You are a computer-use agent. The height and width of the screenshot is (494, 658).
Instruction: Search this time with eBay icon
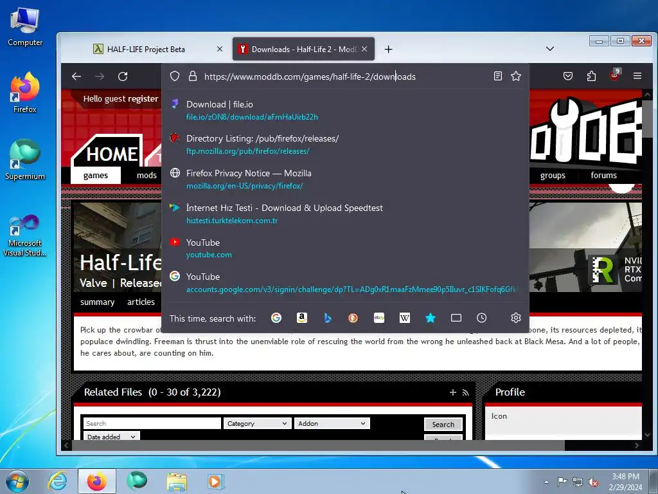(379, 318)
